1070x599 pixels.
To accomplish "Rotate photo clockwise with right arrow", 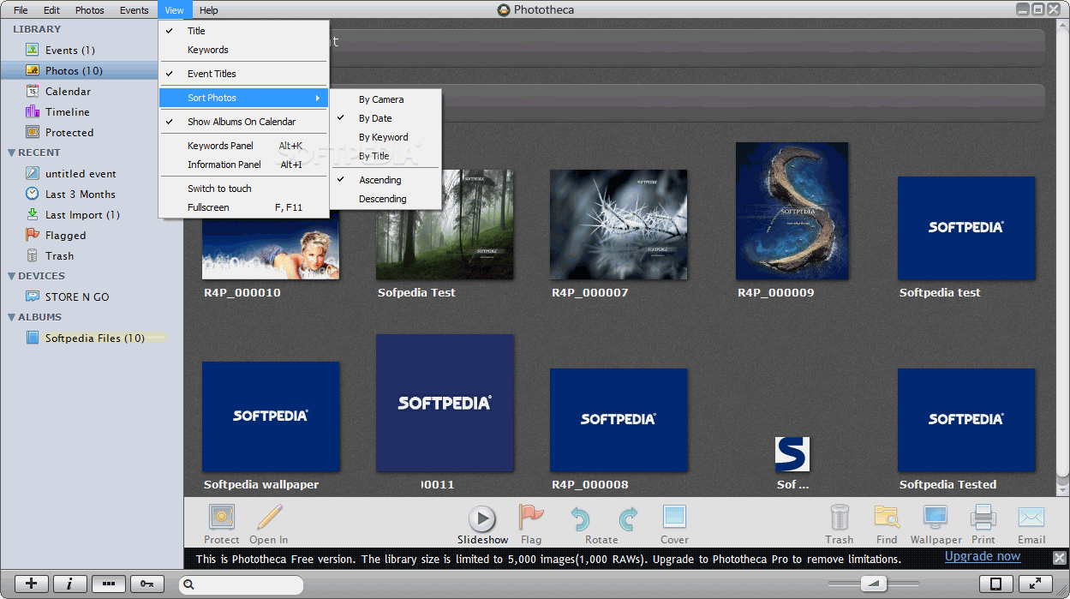I will pyautogui.click(x=628, y=518).
